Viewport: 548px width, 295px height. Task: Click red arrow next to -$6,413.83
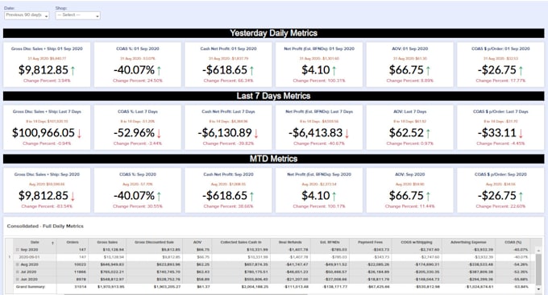tap(347, 133)
